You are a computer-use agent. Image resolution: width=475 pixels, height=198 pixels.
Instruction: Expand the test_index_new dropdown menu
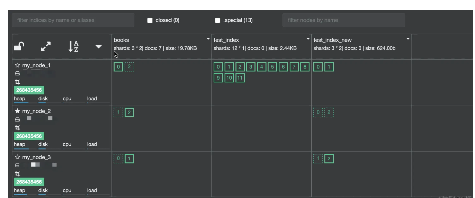tap(408, 38)
